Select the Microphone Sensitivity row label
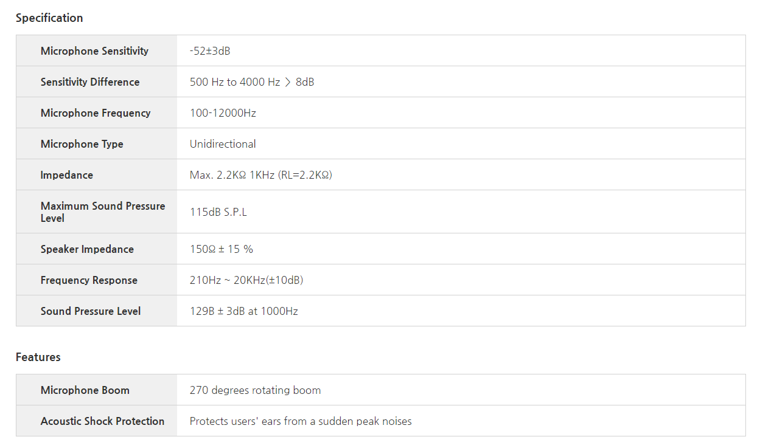 click(94, 51)
